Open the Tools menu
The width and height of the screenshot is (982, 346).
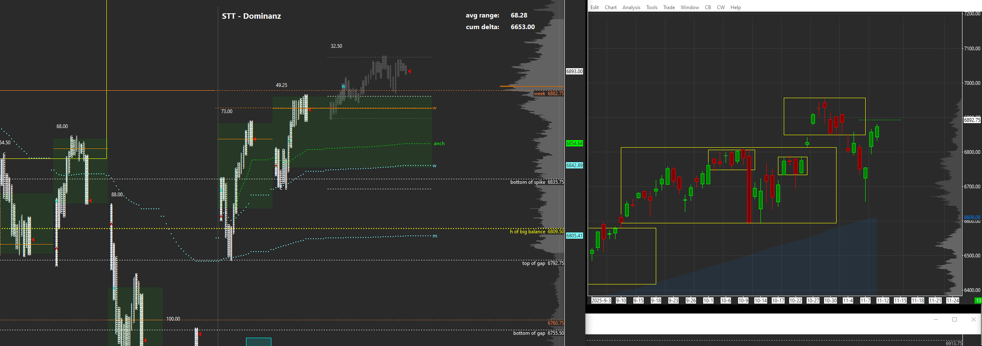(652, 7)
